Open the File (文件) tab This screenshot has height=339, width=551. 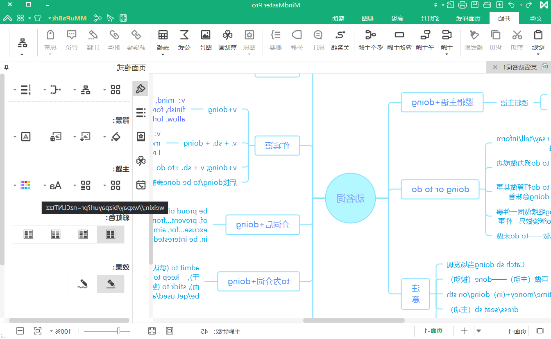click(536, 18)
